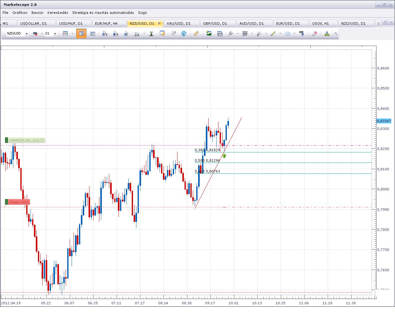
Task: Click the green buy arrow marker
Action: pos(224,156)
